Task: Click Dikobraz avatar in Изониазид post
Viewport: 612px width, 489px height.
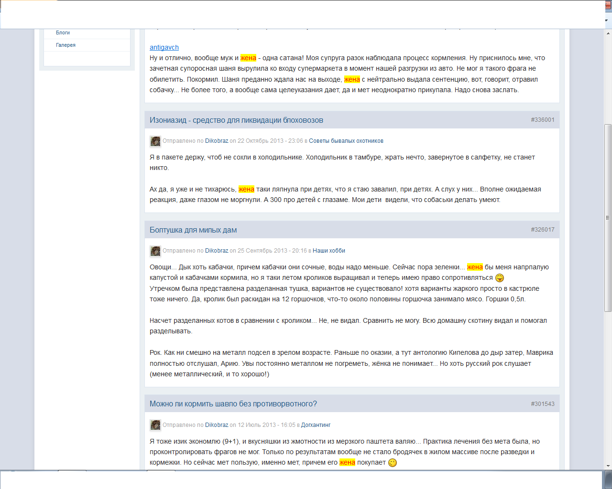Action: (x=155, y=141)
